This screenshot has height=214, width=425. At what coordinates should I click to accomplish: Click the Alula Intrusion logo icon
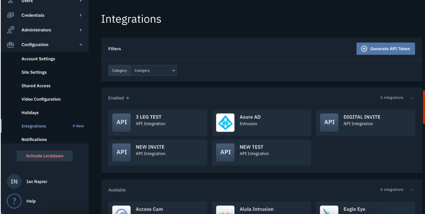point(225,210)
